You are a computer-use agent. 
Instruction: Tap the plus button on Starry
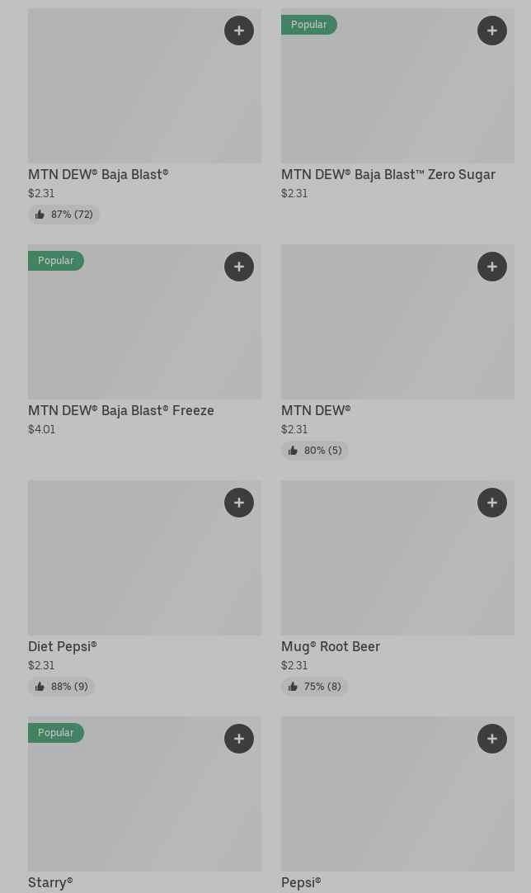point(239,739)
